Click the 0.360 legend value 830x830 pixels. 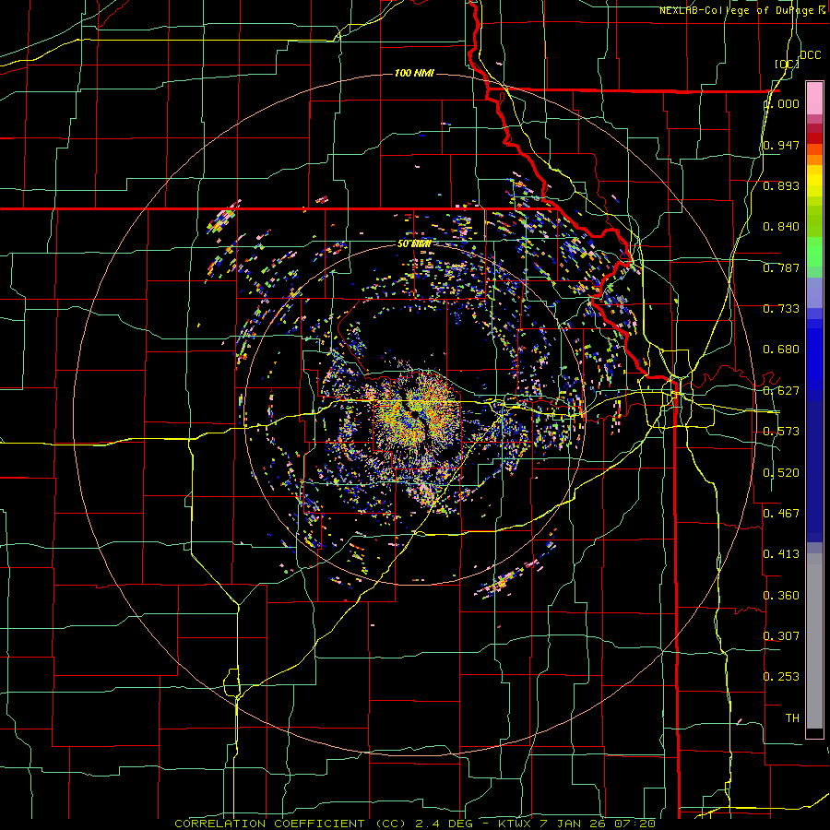[781, 596]
